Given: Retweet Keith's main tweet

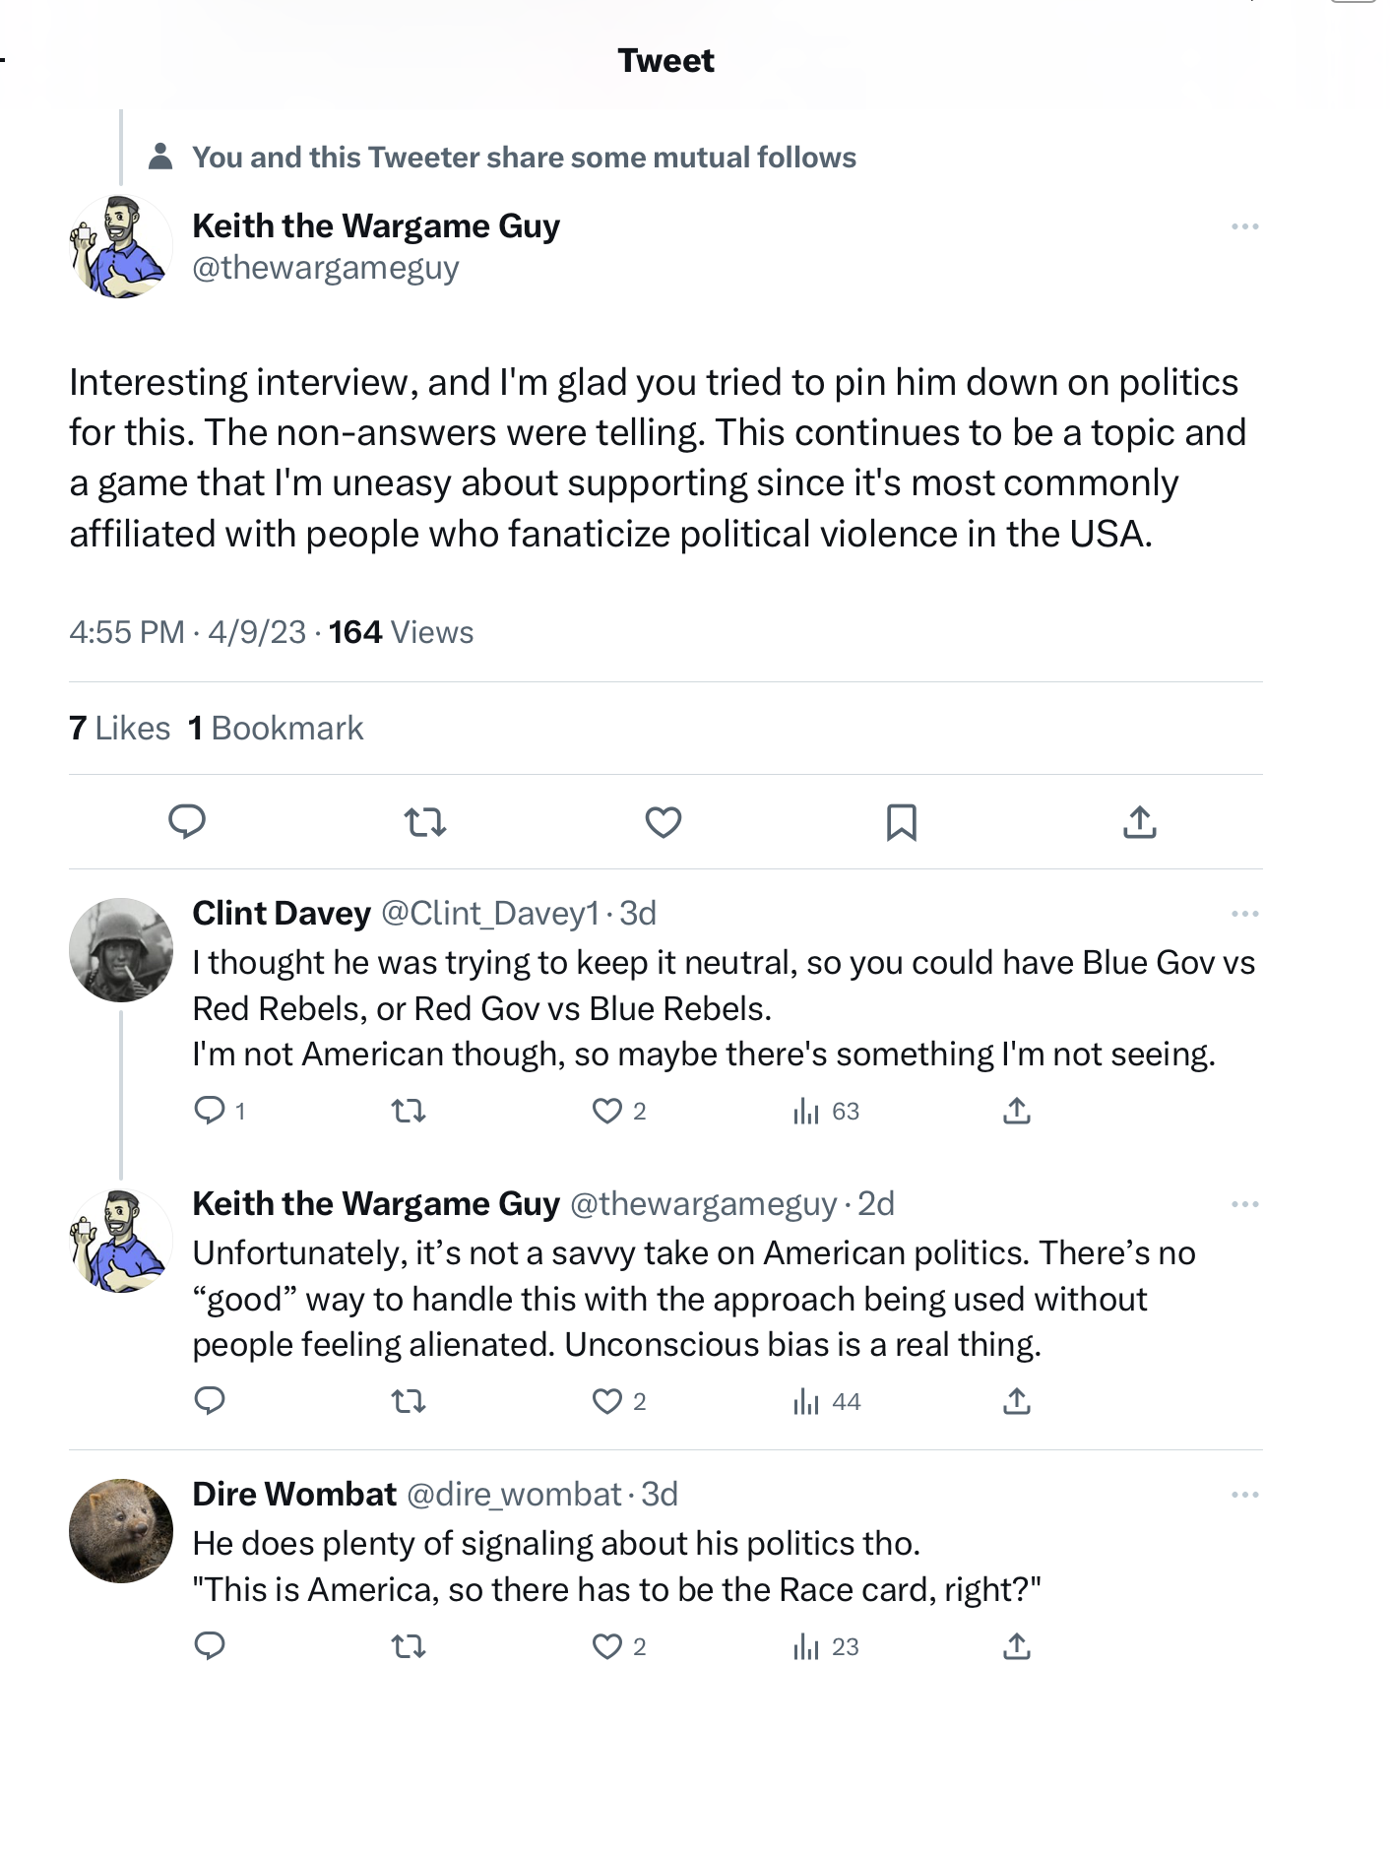Looking at the screenshot, I should click(x=425, y=821).
